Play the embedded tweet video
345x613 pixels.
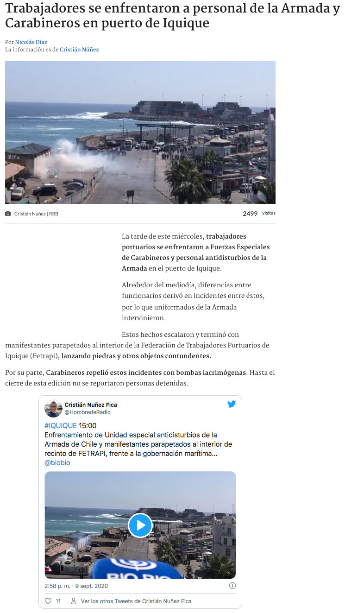(140, 525)
